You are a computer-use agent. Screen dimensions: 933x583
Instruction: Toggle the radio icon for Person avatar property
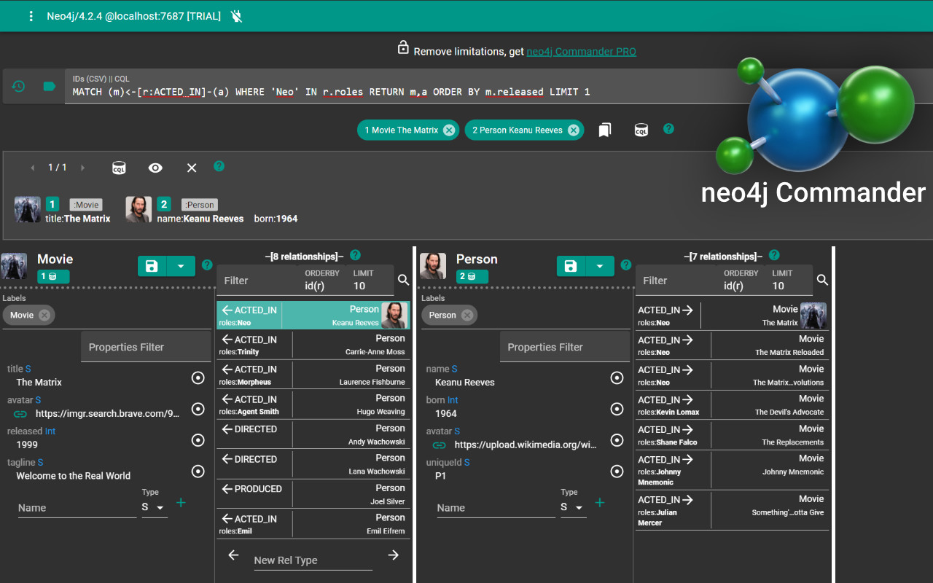[617, 440]
